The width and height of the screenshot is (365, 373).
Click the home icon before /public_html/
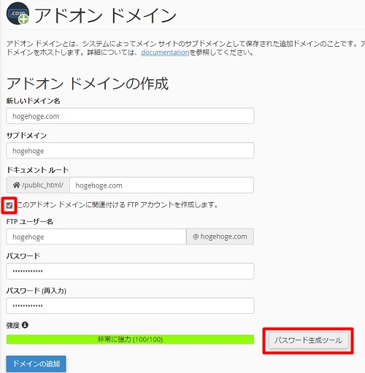point(16,185)
